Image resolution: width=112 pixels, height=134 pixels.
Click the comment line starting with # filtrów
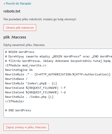coord(58,61)
